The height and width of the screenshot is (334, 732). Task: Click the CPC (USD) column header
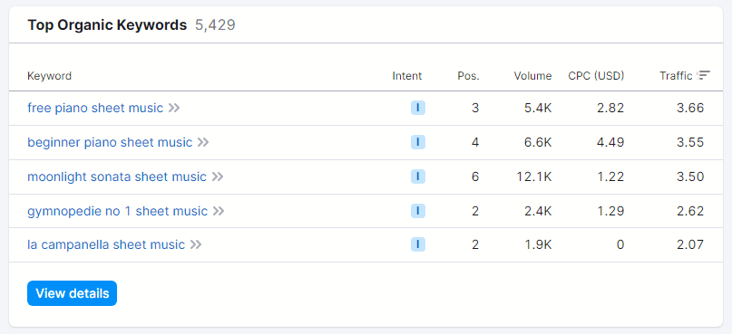coord(596,76)
